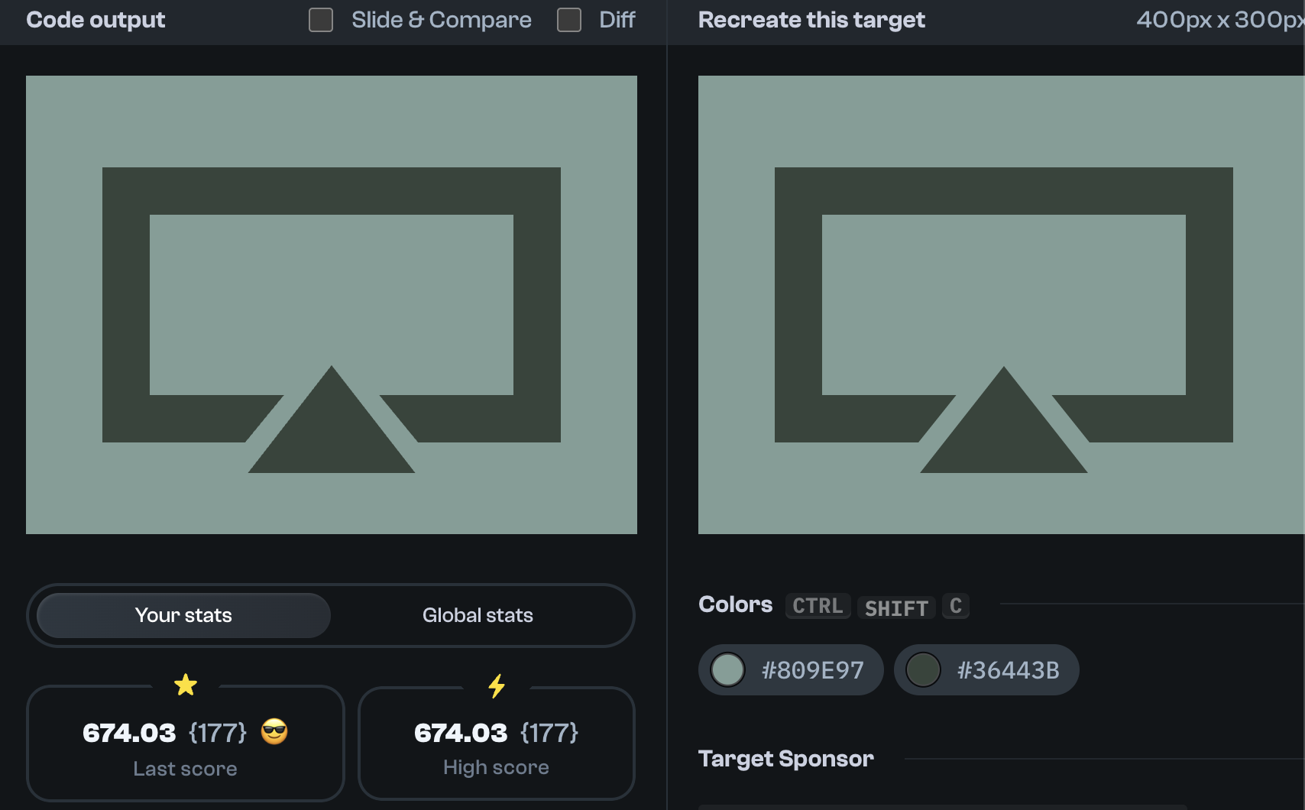The height and width of the screenshot is (810, 1305).
Task: Open the High score card
Action: point(497,743)
